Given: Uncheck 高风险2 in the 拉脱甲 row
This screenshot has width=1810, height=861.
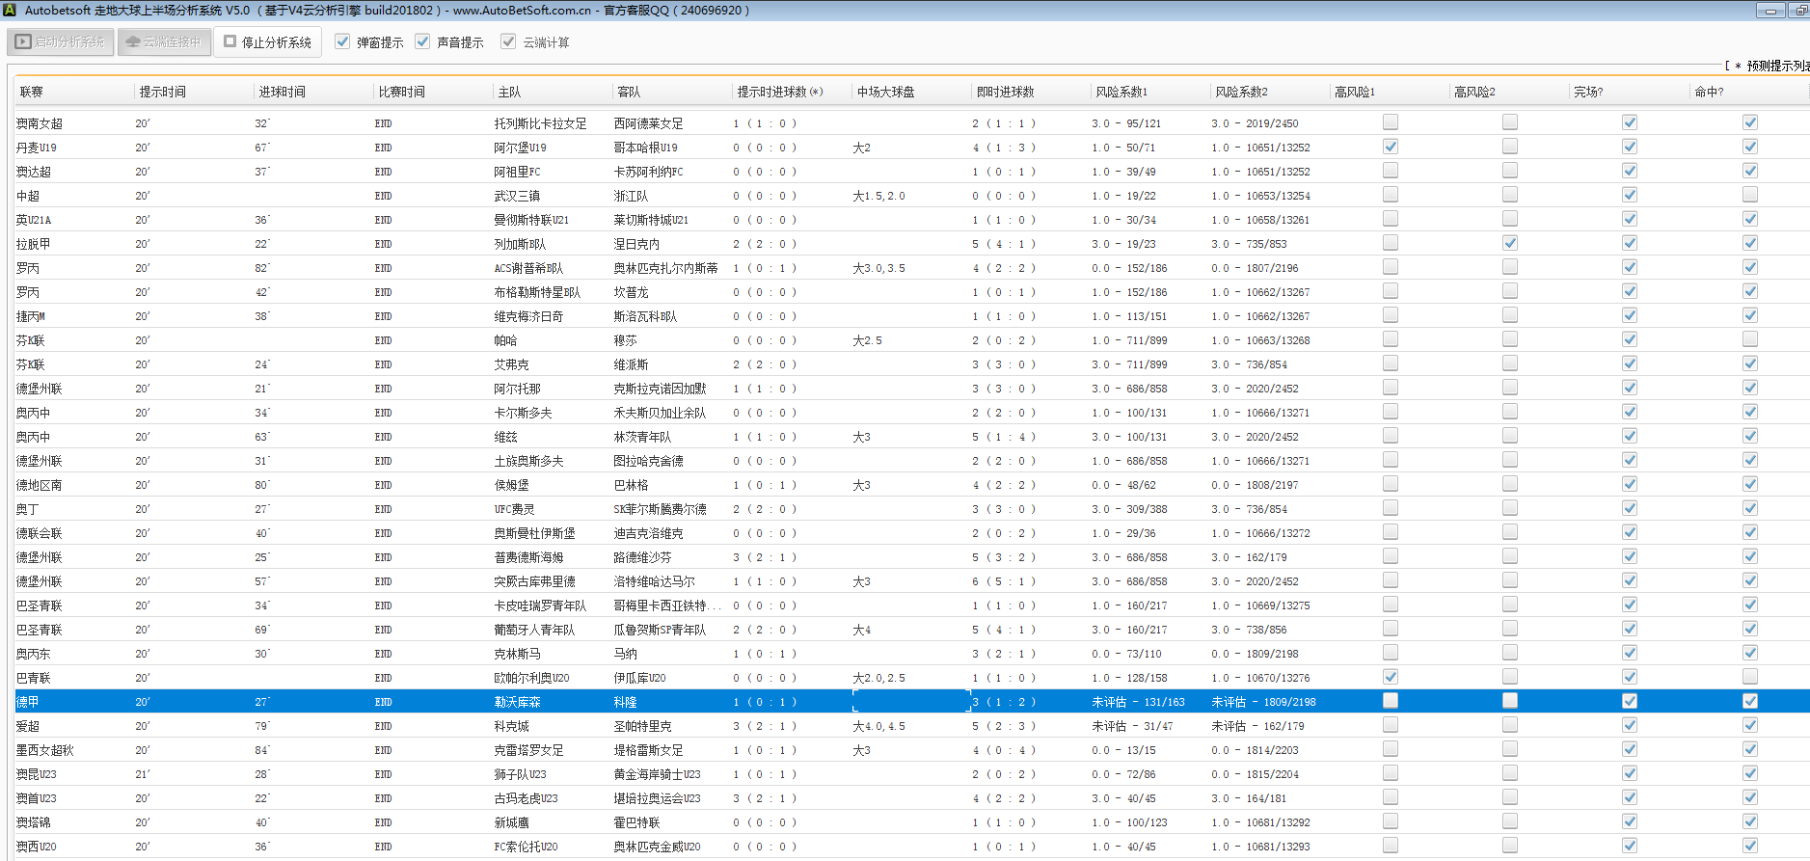Looking at the screenshot, I should click(x=1509, y=243).
